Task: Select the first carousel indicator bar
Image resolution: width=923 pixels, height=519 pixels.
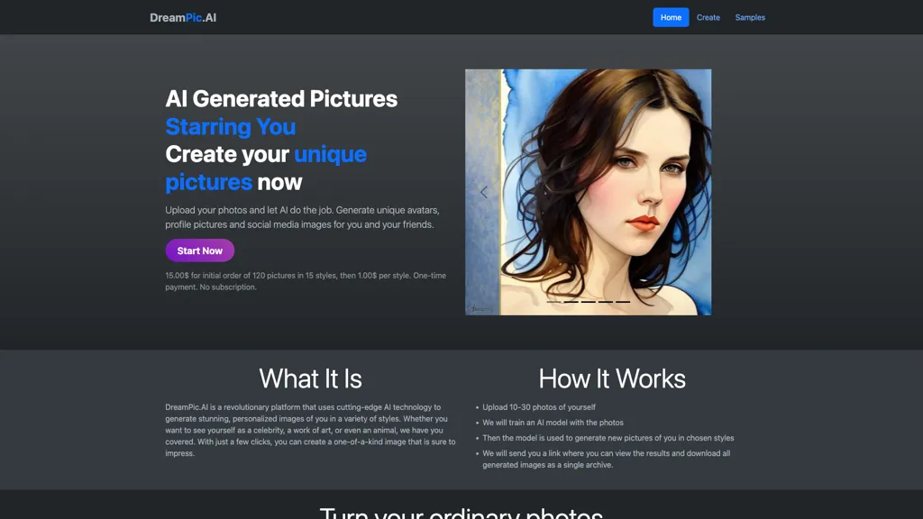Action: (x=554, y=302)
